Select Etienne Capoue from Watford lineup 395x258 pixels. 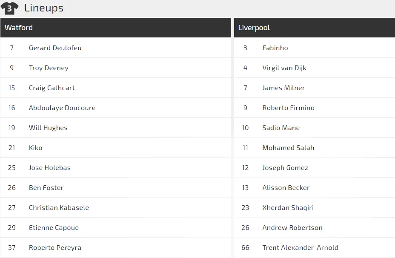coord(54,228)
